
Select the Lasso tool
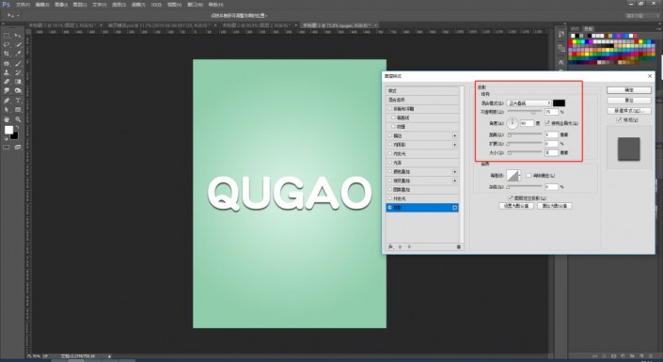point(7,45)
